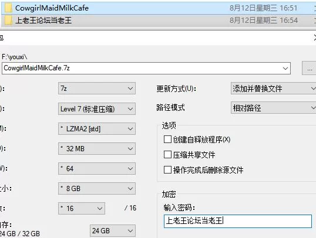This screenshot has height=238, width=316.
Task: Enable the 创建自释放程序(X) checkbox
Action: pos(167,140)
